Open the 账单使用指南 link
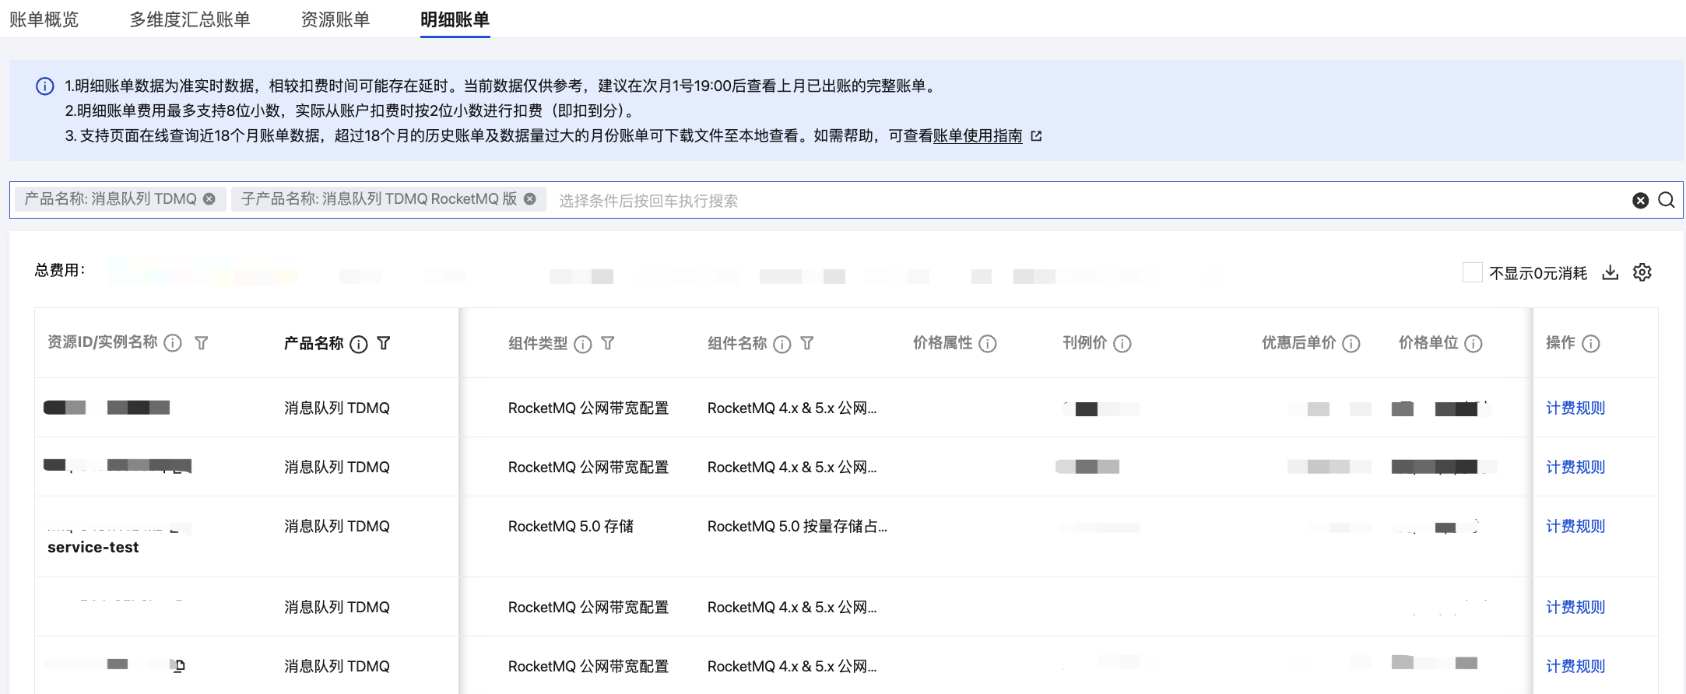The image size is (1686, 694). pyautogui.click(x=978, y=136)
